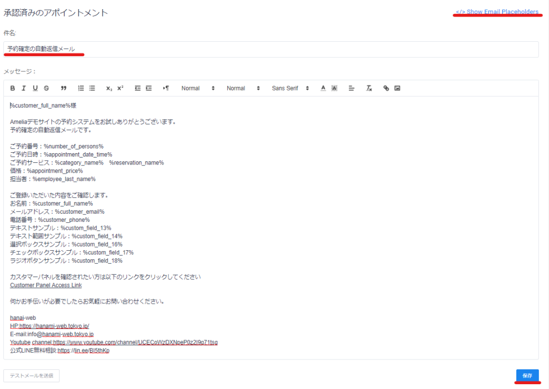Start a bulleted list

pyautogui.click(x=92, y=88)
